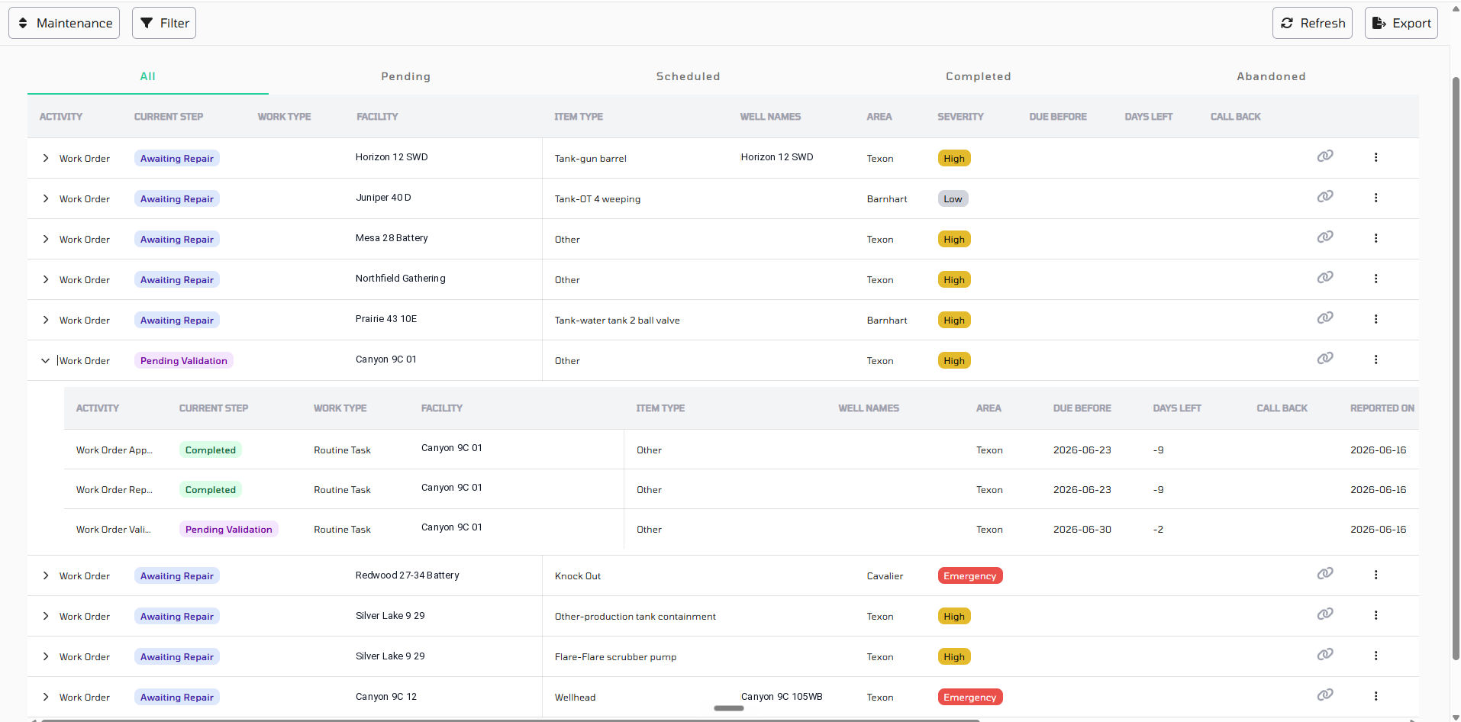
Task: Open more options for Horizon 12 SWD row
Action: click(x=1376, y=157)
